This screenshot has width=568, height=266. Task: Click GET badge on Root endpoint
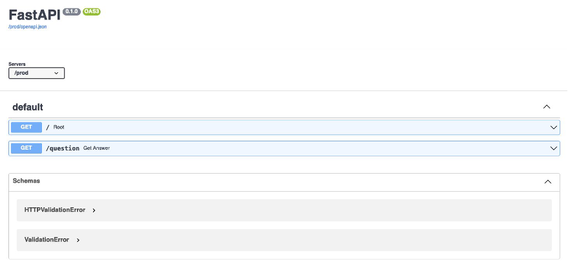[x=26, y=127]
